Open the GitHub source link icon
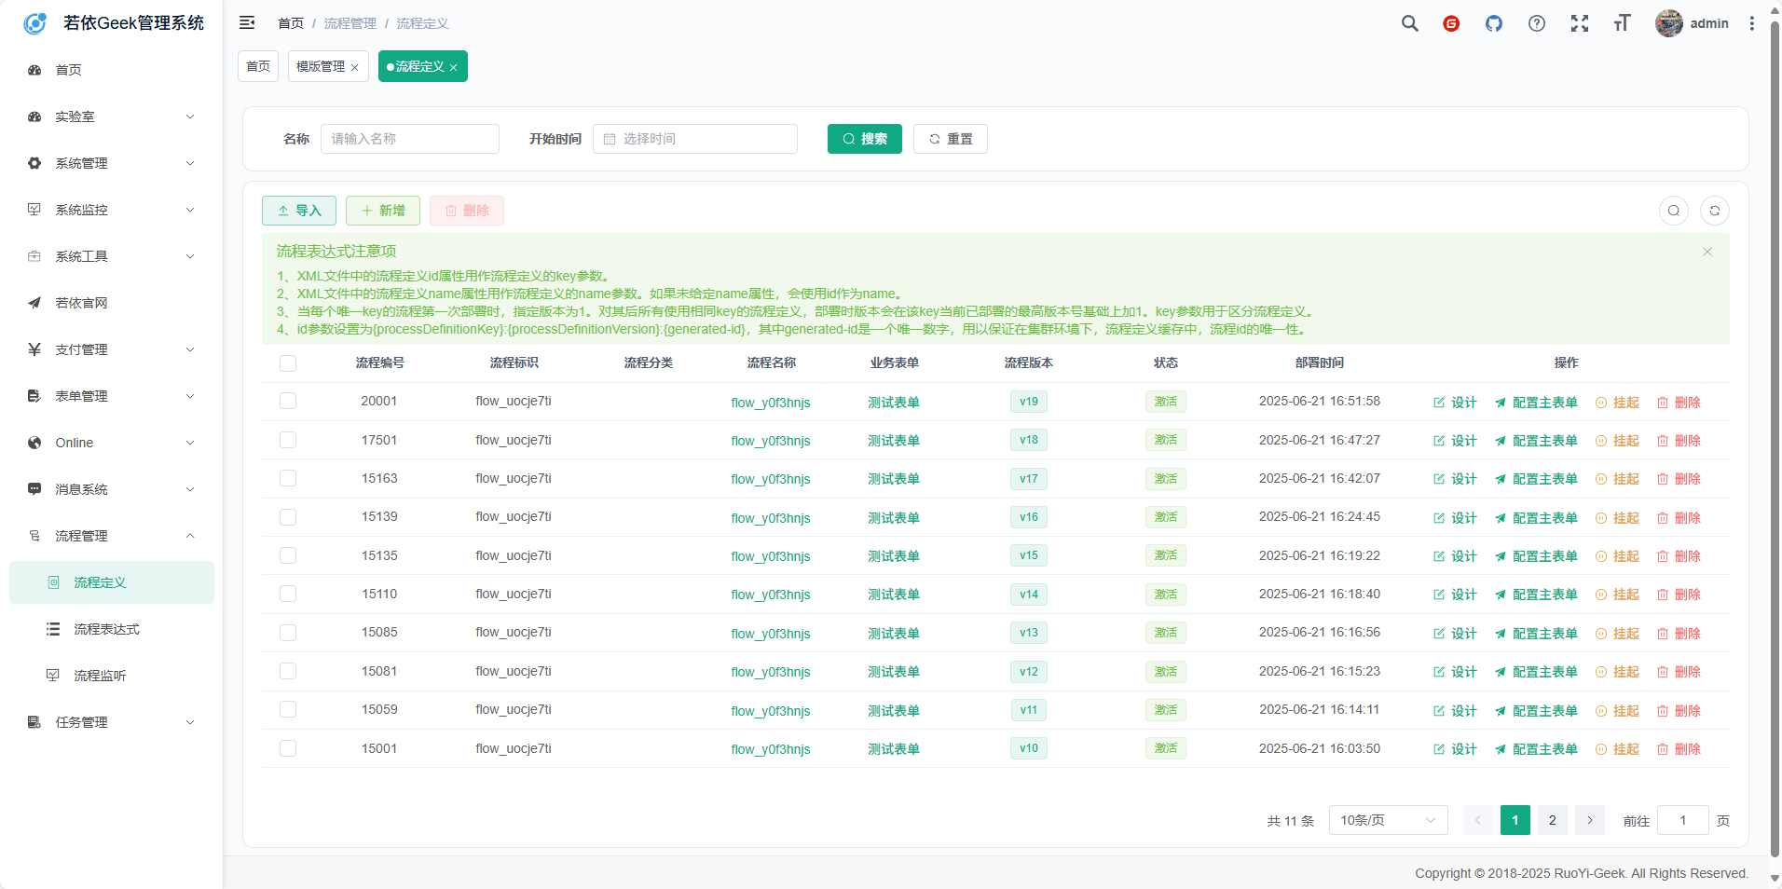This screenshot has width=1782, height=889. click(1493, 23)
